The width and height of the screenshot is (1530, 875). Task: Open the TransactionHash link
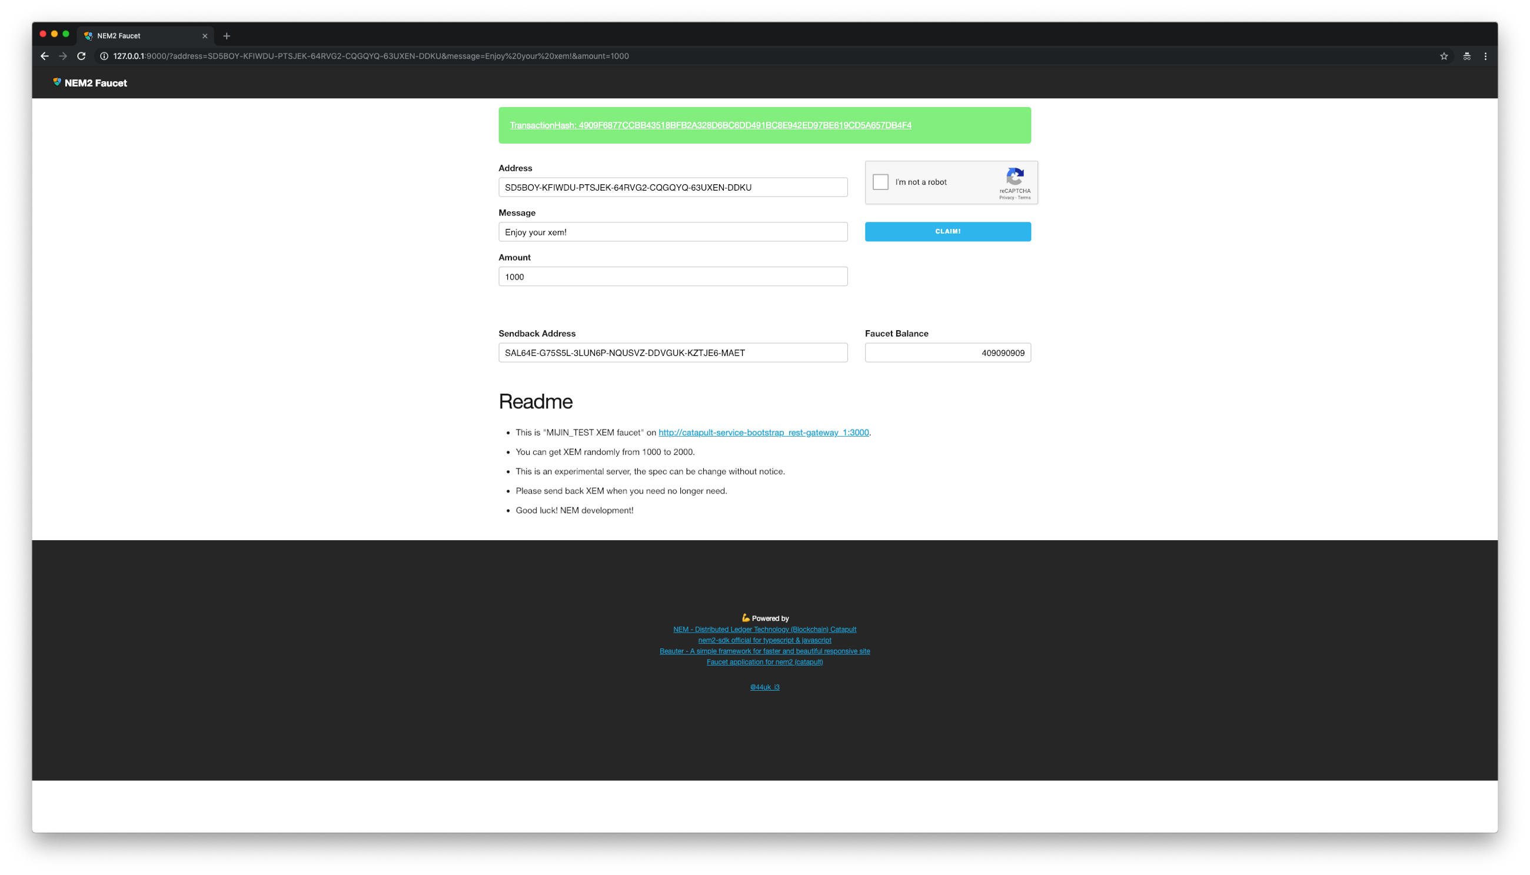(x=710, y=125)
